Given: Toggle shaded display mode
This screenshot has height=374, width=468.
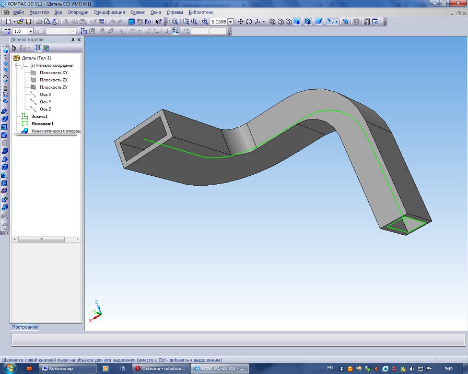Looking at the screenshot, I should coord(297,21).
